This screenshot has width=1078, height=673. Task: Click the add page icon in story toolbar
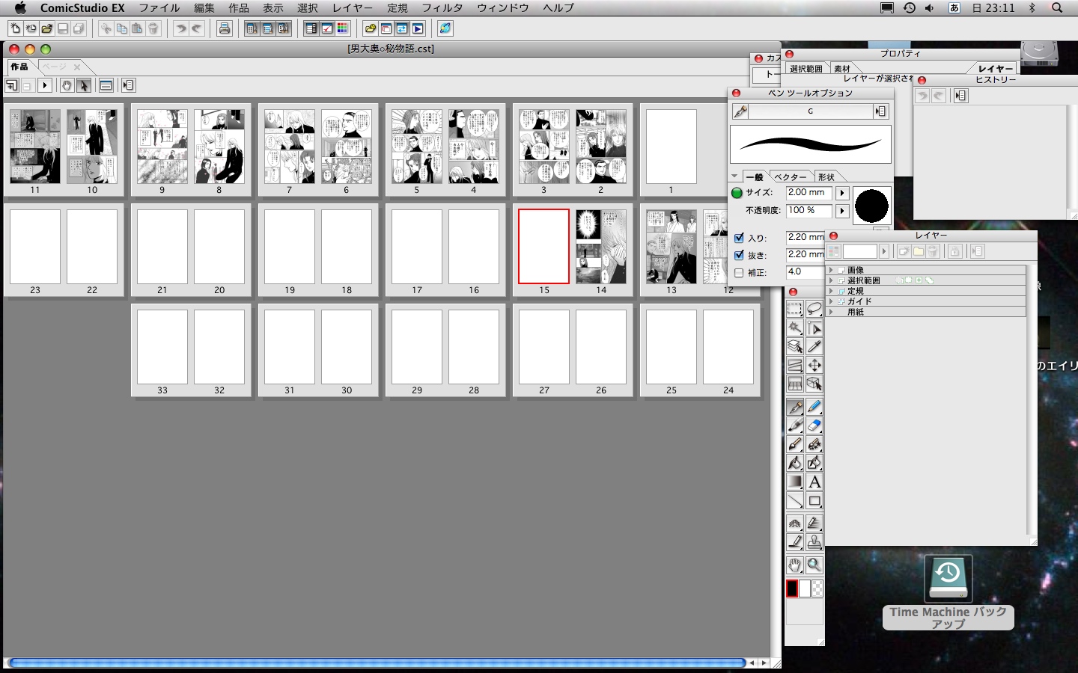tap(11, 85)
